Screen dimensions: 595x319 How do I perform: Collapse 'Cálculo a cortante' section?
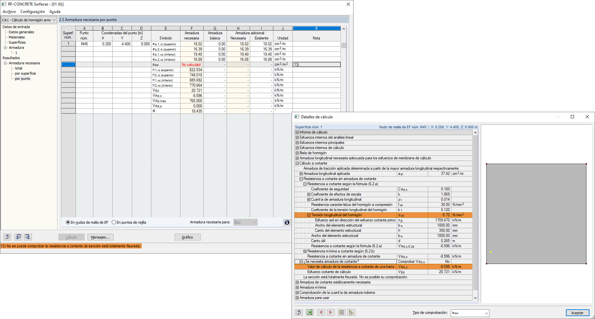pyautogui.click(x=297, y=163)
